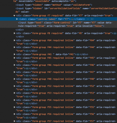
Task: Expand the form-group f45 div
Action: (14, 58)
